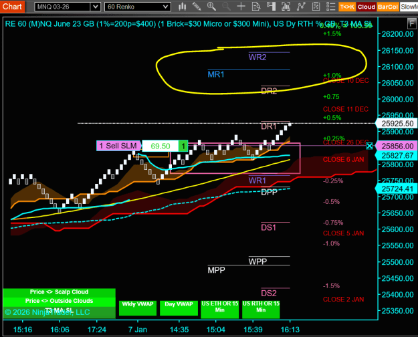Screen dimensions: 418x337
Task: Click the 25856.00 order price marker
Action: click(397, 146)
